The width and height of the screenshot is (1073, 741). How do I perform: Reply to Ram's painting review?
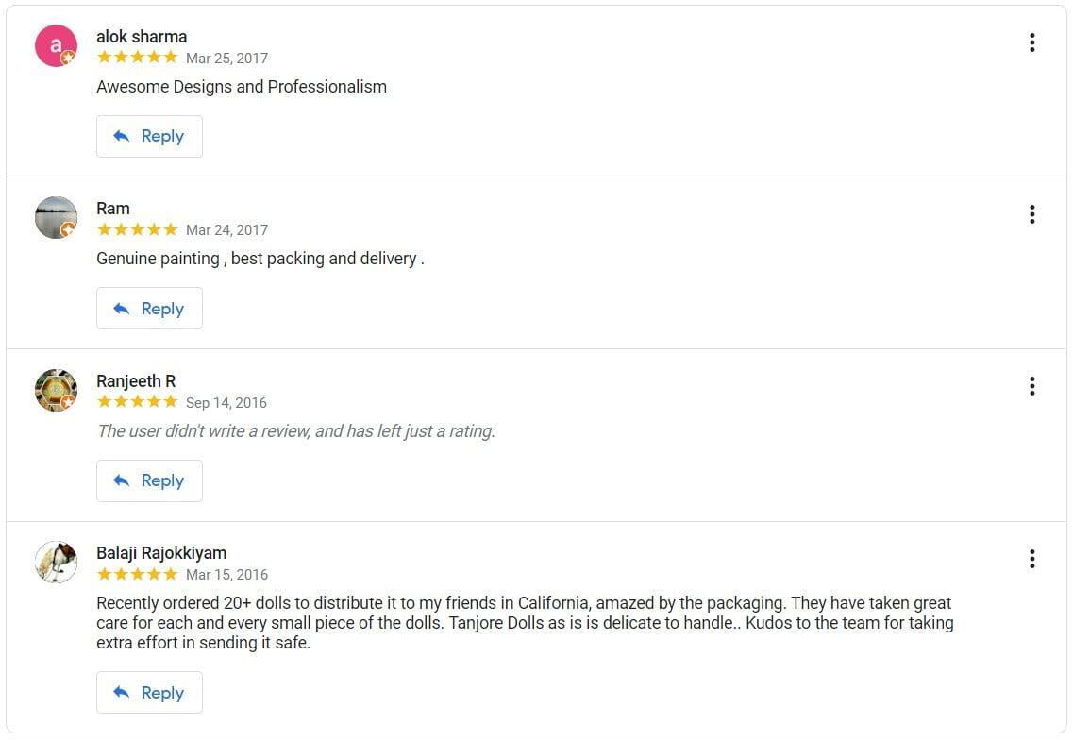[149, 309]
